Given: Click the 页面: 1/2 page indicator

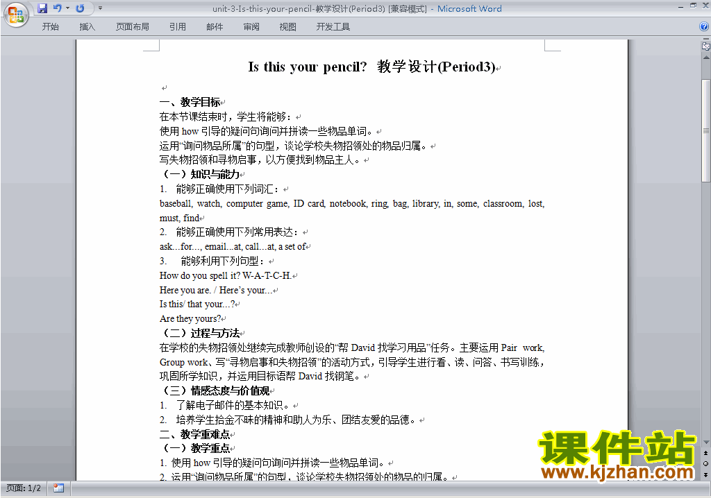Looking at the screenshot, I should [24, 488].
